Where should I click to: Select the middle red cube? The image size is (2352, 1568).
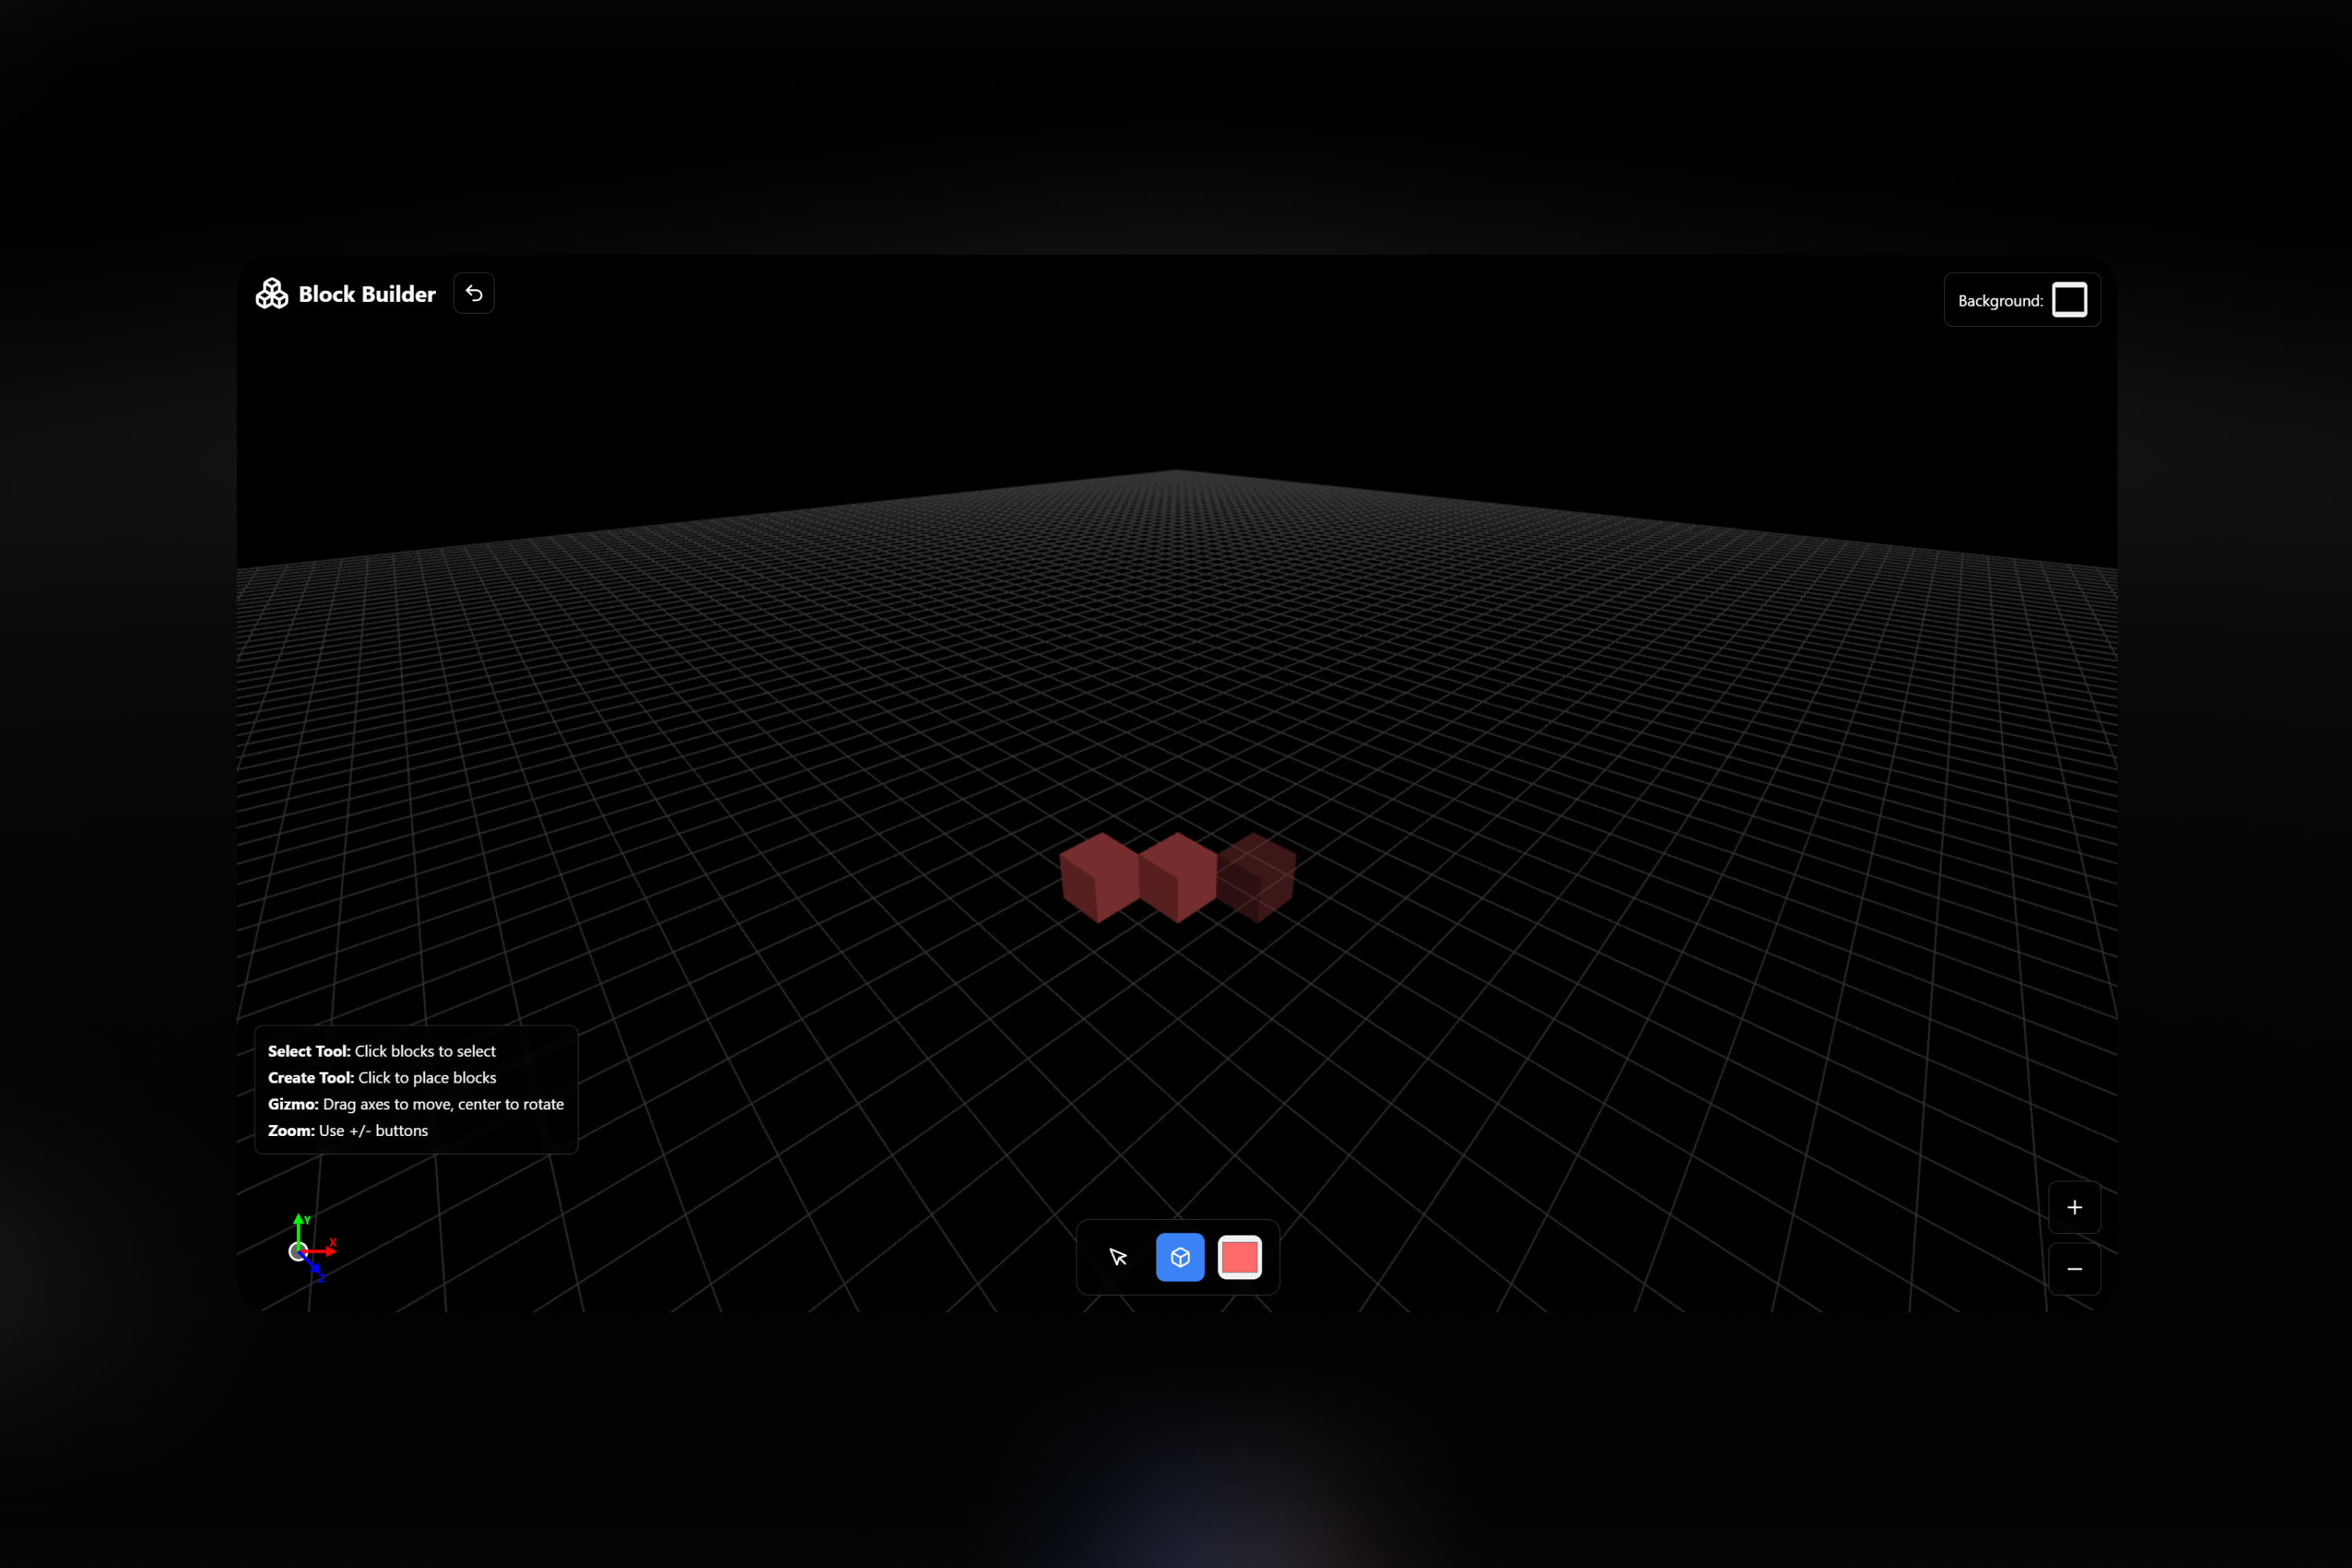coord(1177,876)
